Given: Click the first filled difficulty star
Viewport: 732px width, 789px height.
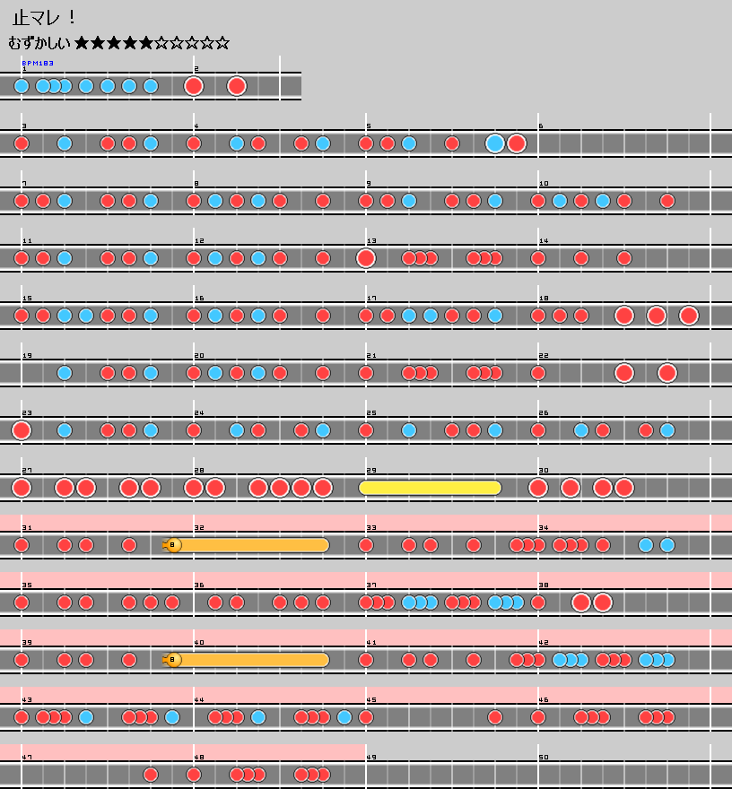Looking at the screenshot, I should click(83, 43).
